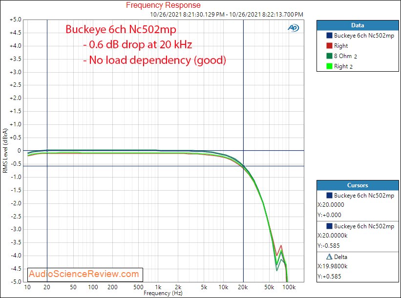401x298 pixels.
Task: Click the red Buckeye 6ch Nc502mp annotation on graph
Action: (121, 29)
